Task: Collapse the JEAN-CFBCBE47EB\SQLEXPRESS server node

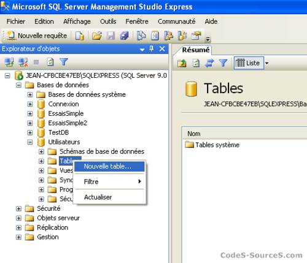Action: tap(7, 76)
